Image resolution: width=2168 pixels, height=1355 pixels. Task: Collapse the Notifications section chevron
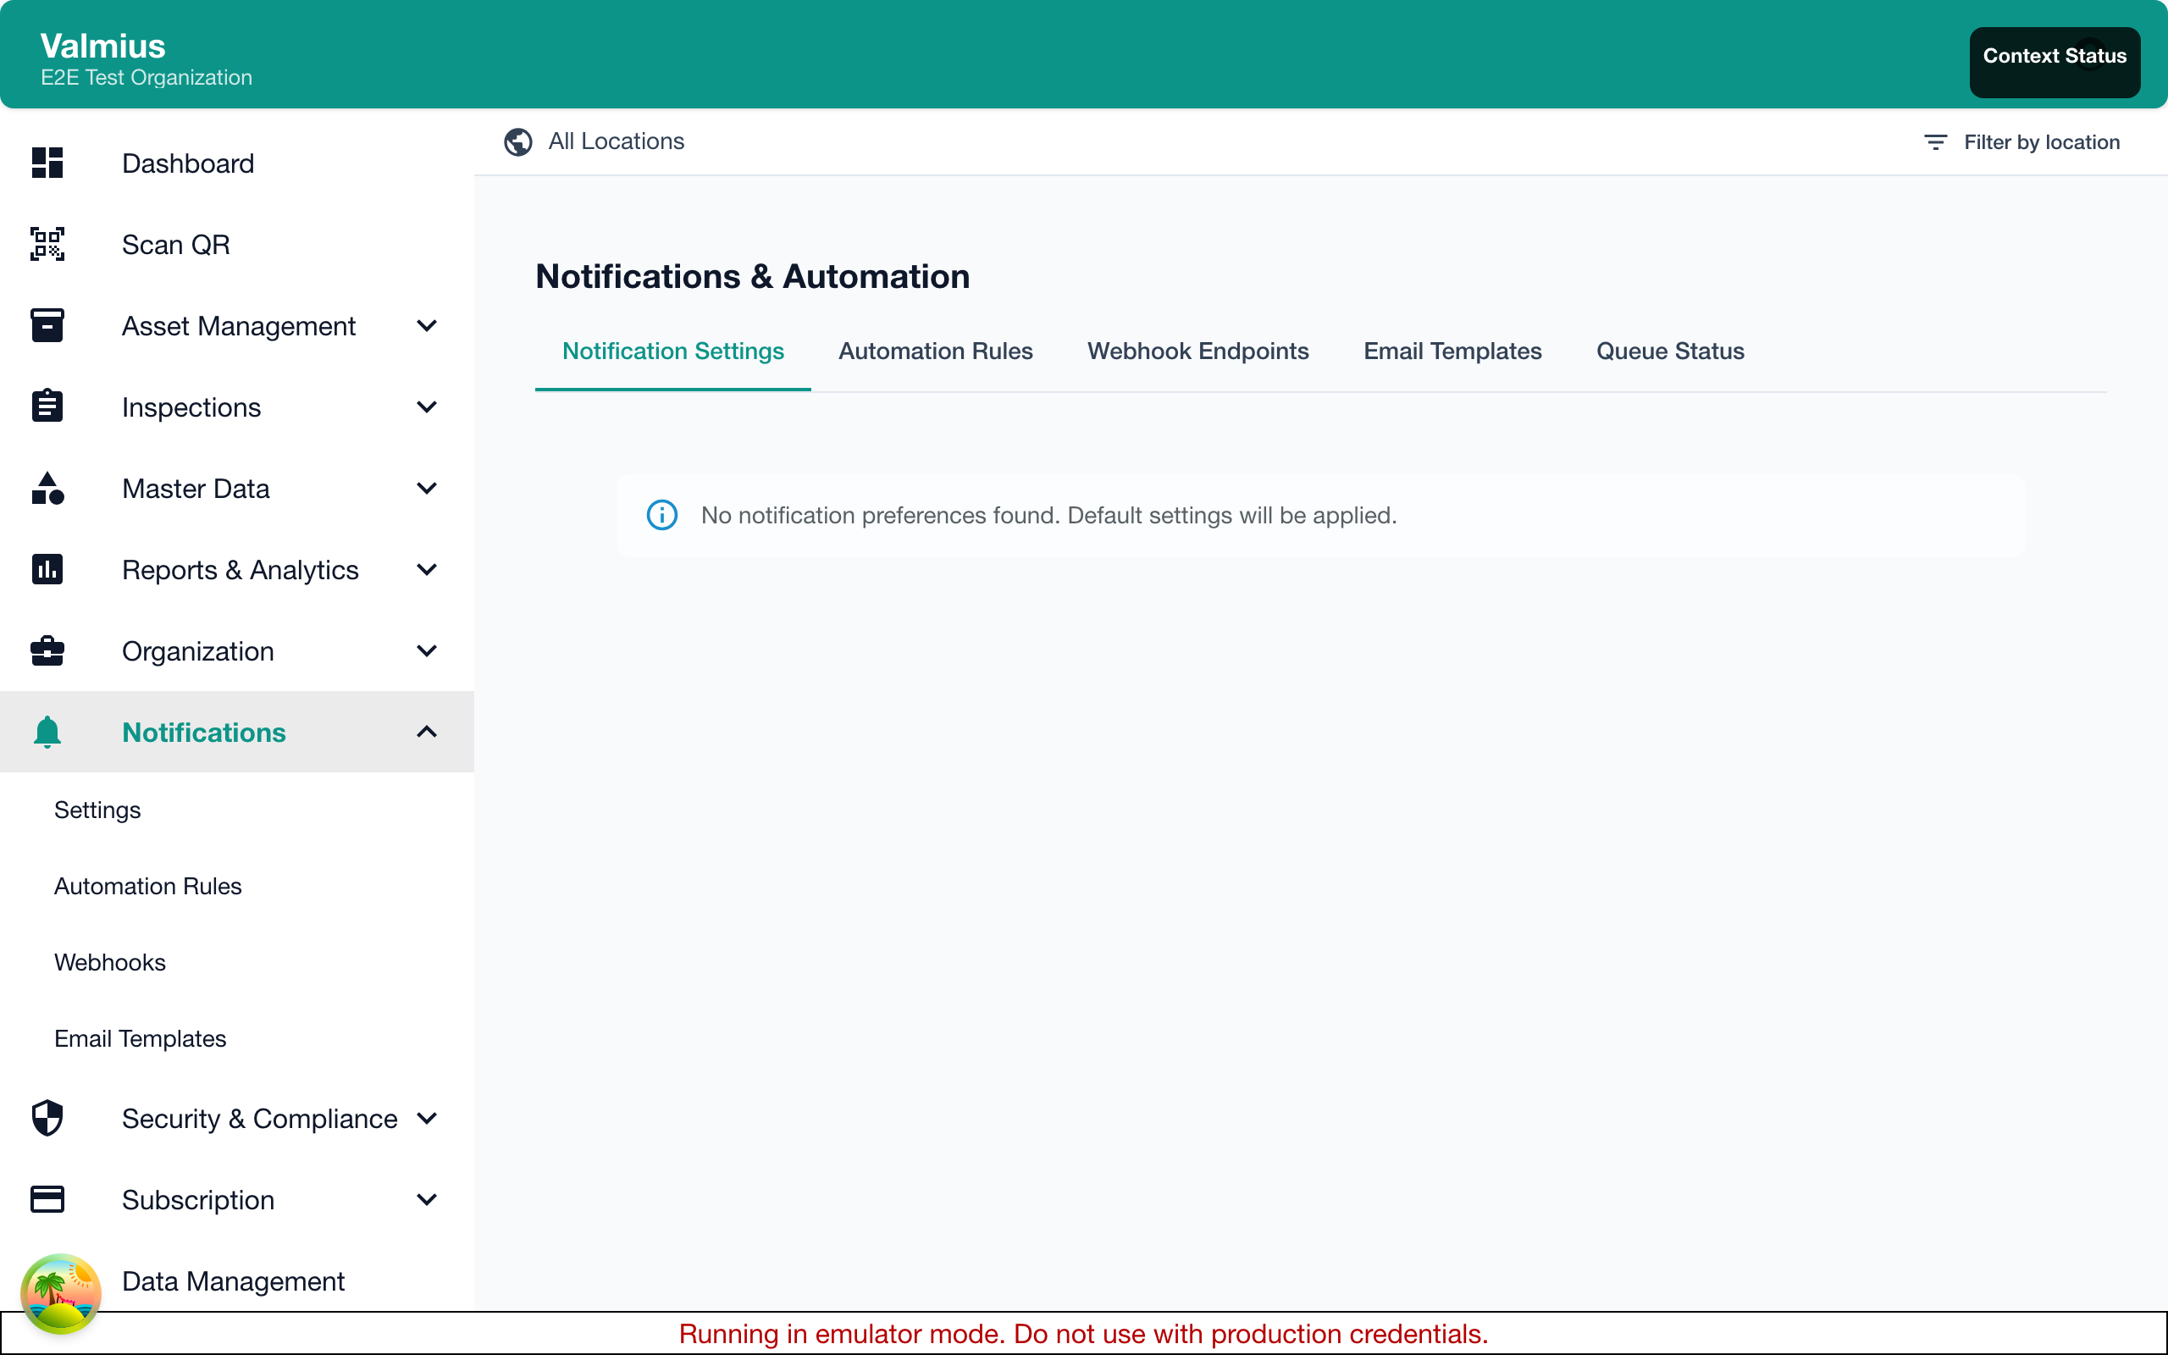(428, 733)
